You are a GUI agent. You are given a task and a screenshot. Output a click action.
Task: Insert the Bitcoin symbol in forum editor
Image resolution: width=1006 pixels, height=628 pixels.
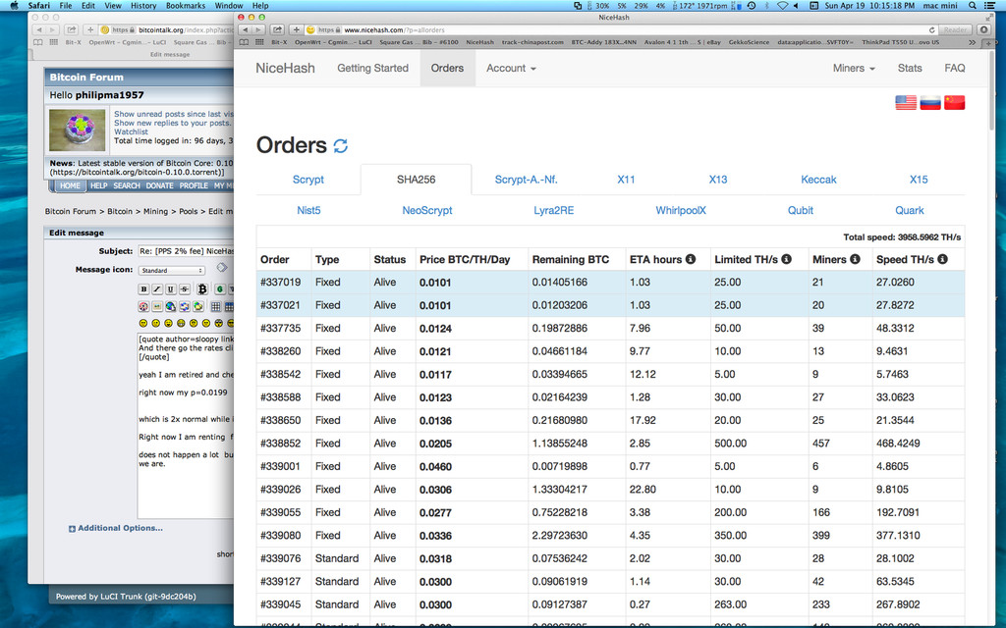[x=202, y=289]
